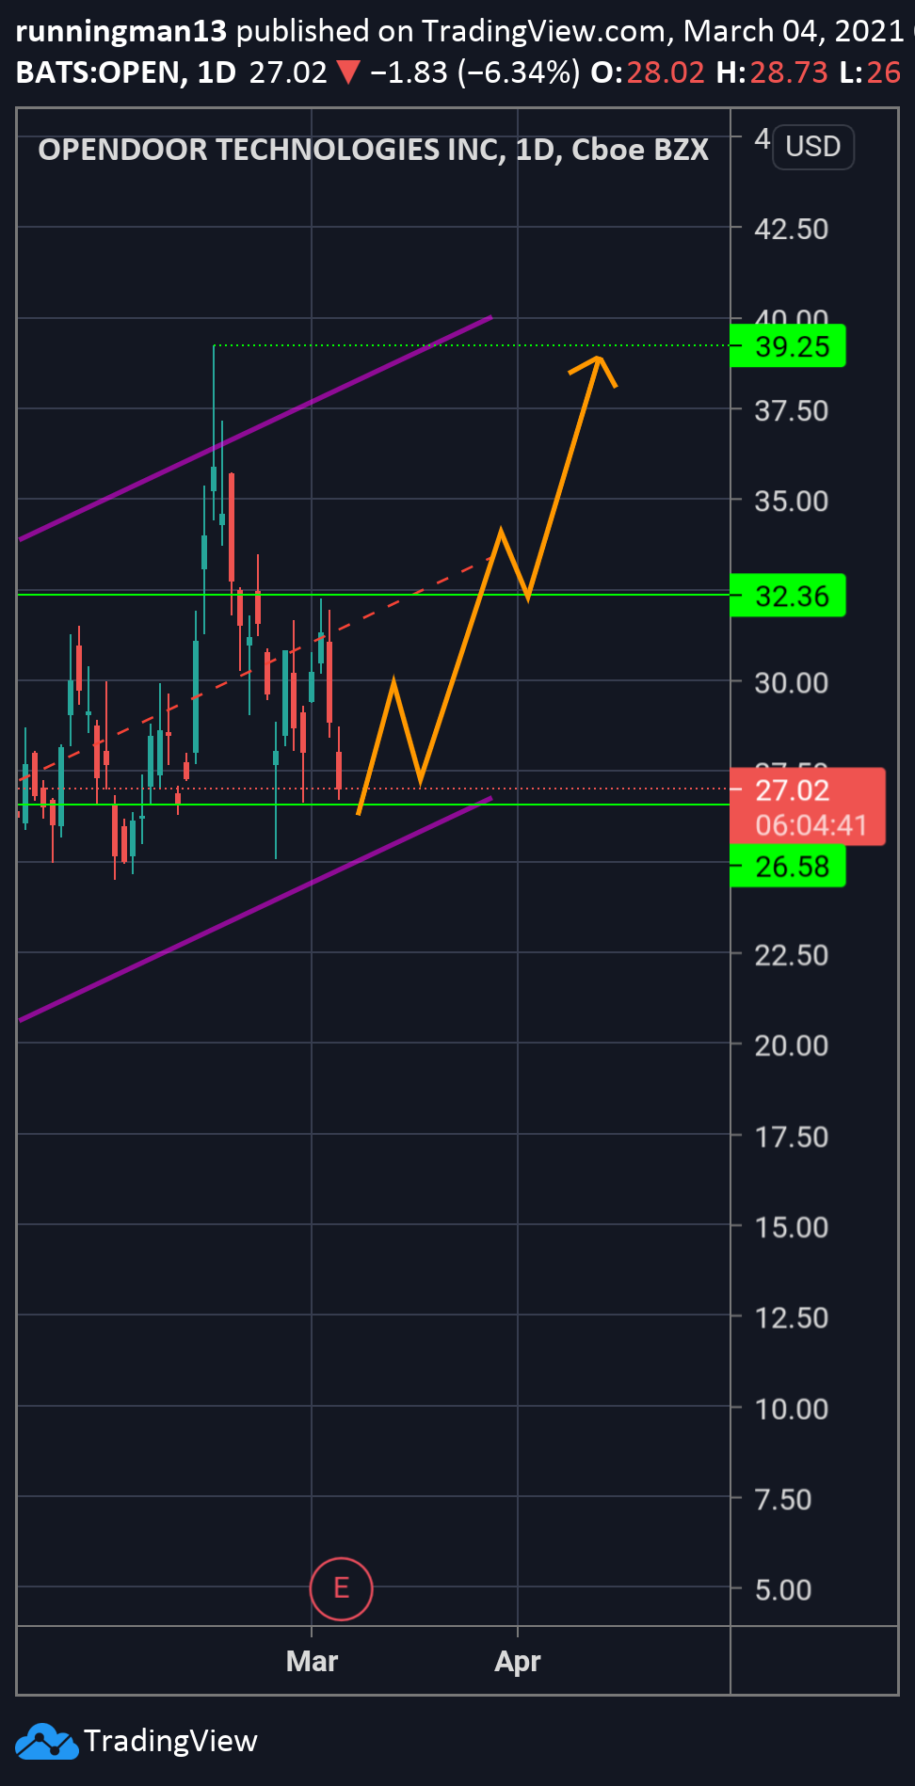
Task: Click the Mar date axis label
Action: pos(312,1661)
